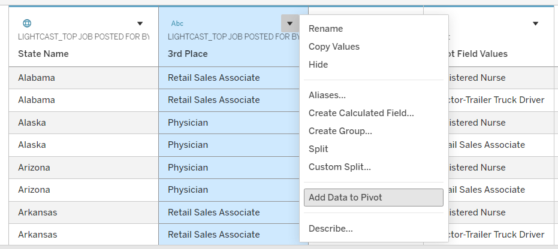
Task: Click the Abc string type icon
Action: (177, 23)
